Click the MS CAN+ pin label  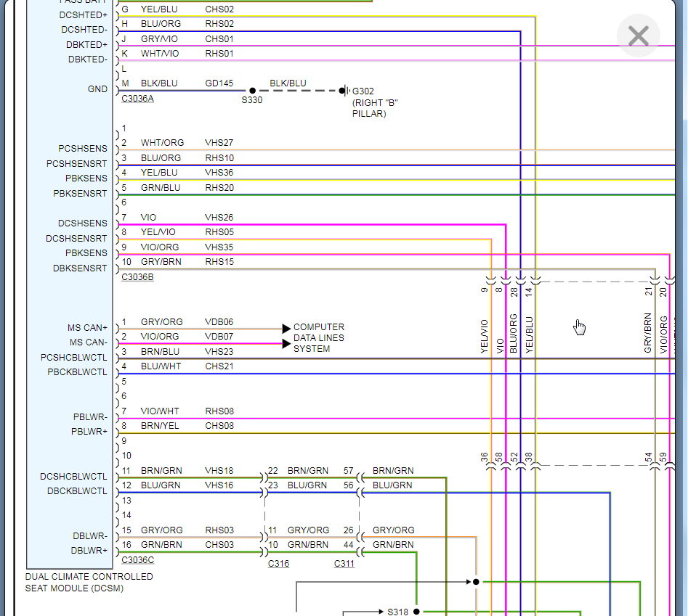pyautogui.click(x=87, y=328)
